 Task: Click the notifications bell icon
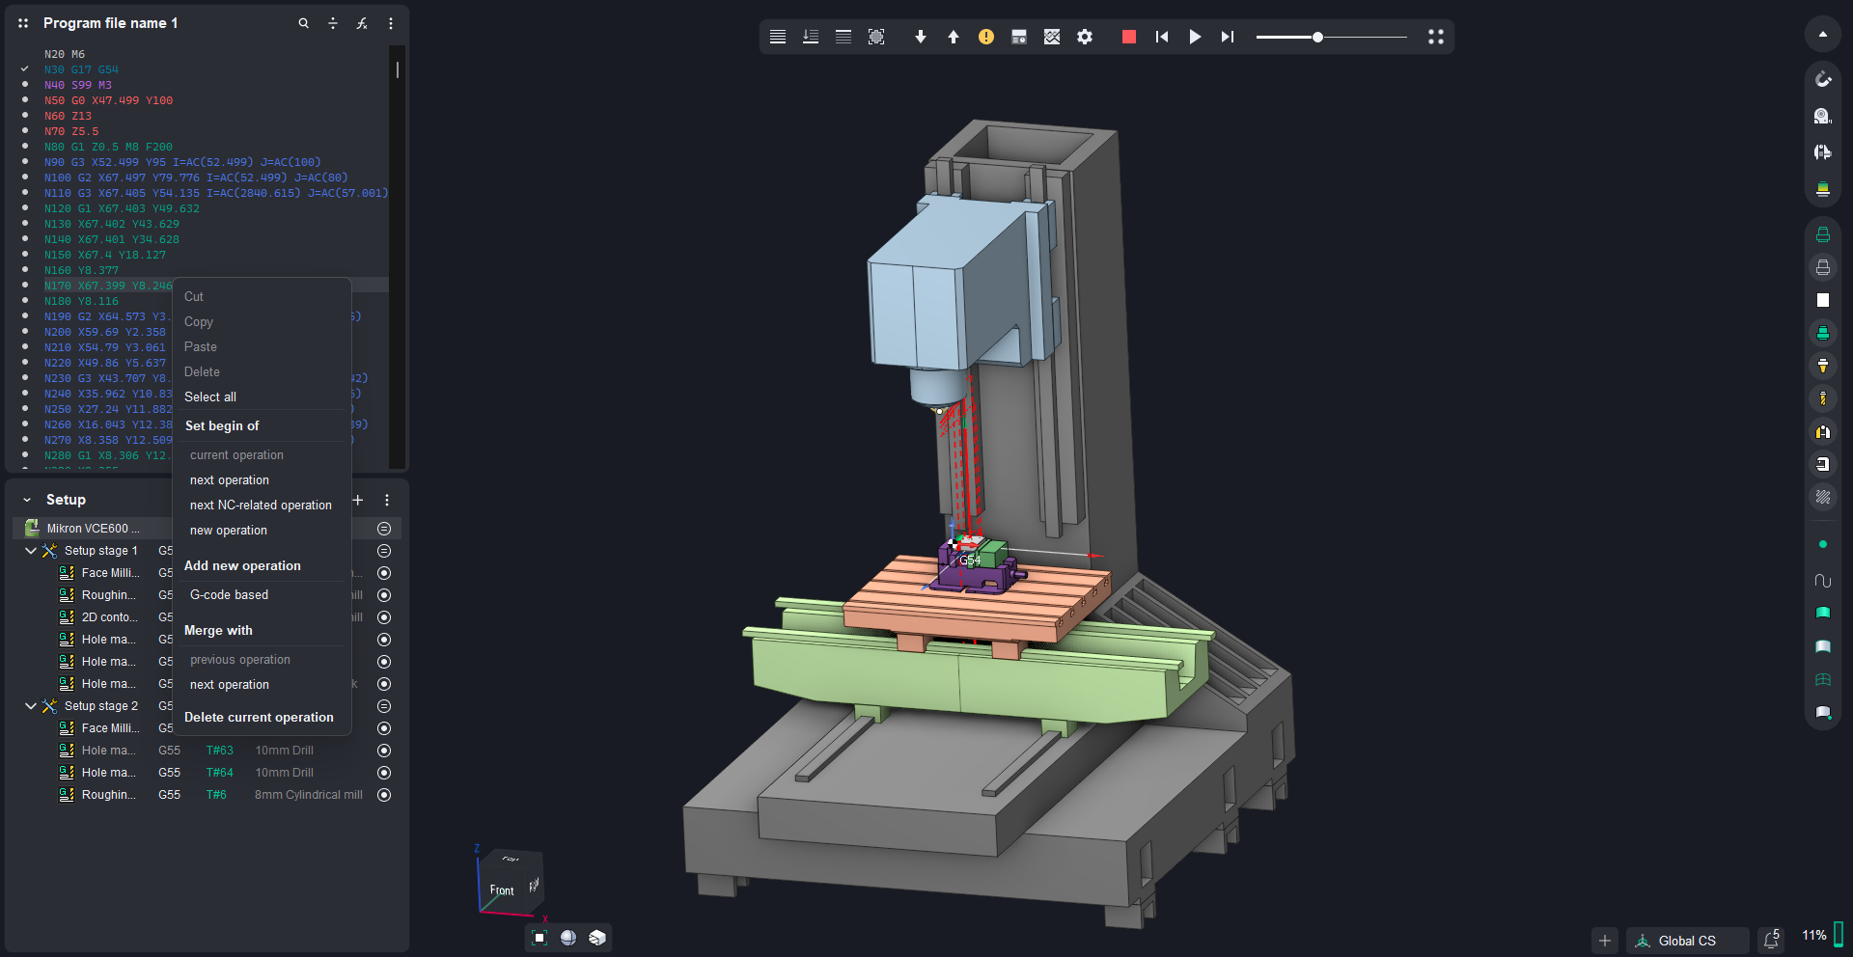coord(1771,940)
